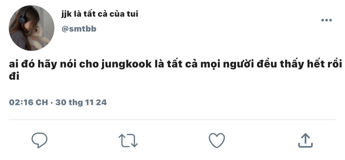The image size is (345, 160).
Task: Tap the avatar with headphones and dog
Action: pos(32,28)
